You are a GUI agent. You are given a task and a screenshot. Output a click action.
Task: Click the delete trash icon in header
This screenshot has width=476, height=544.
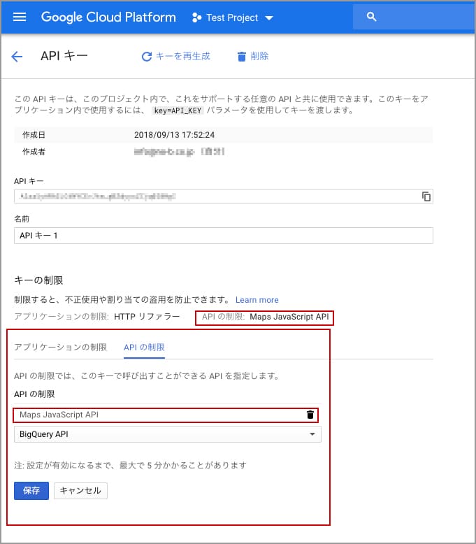[242, 56]
